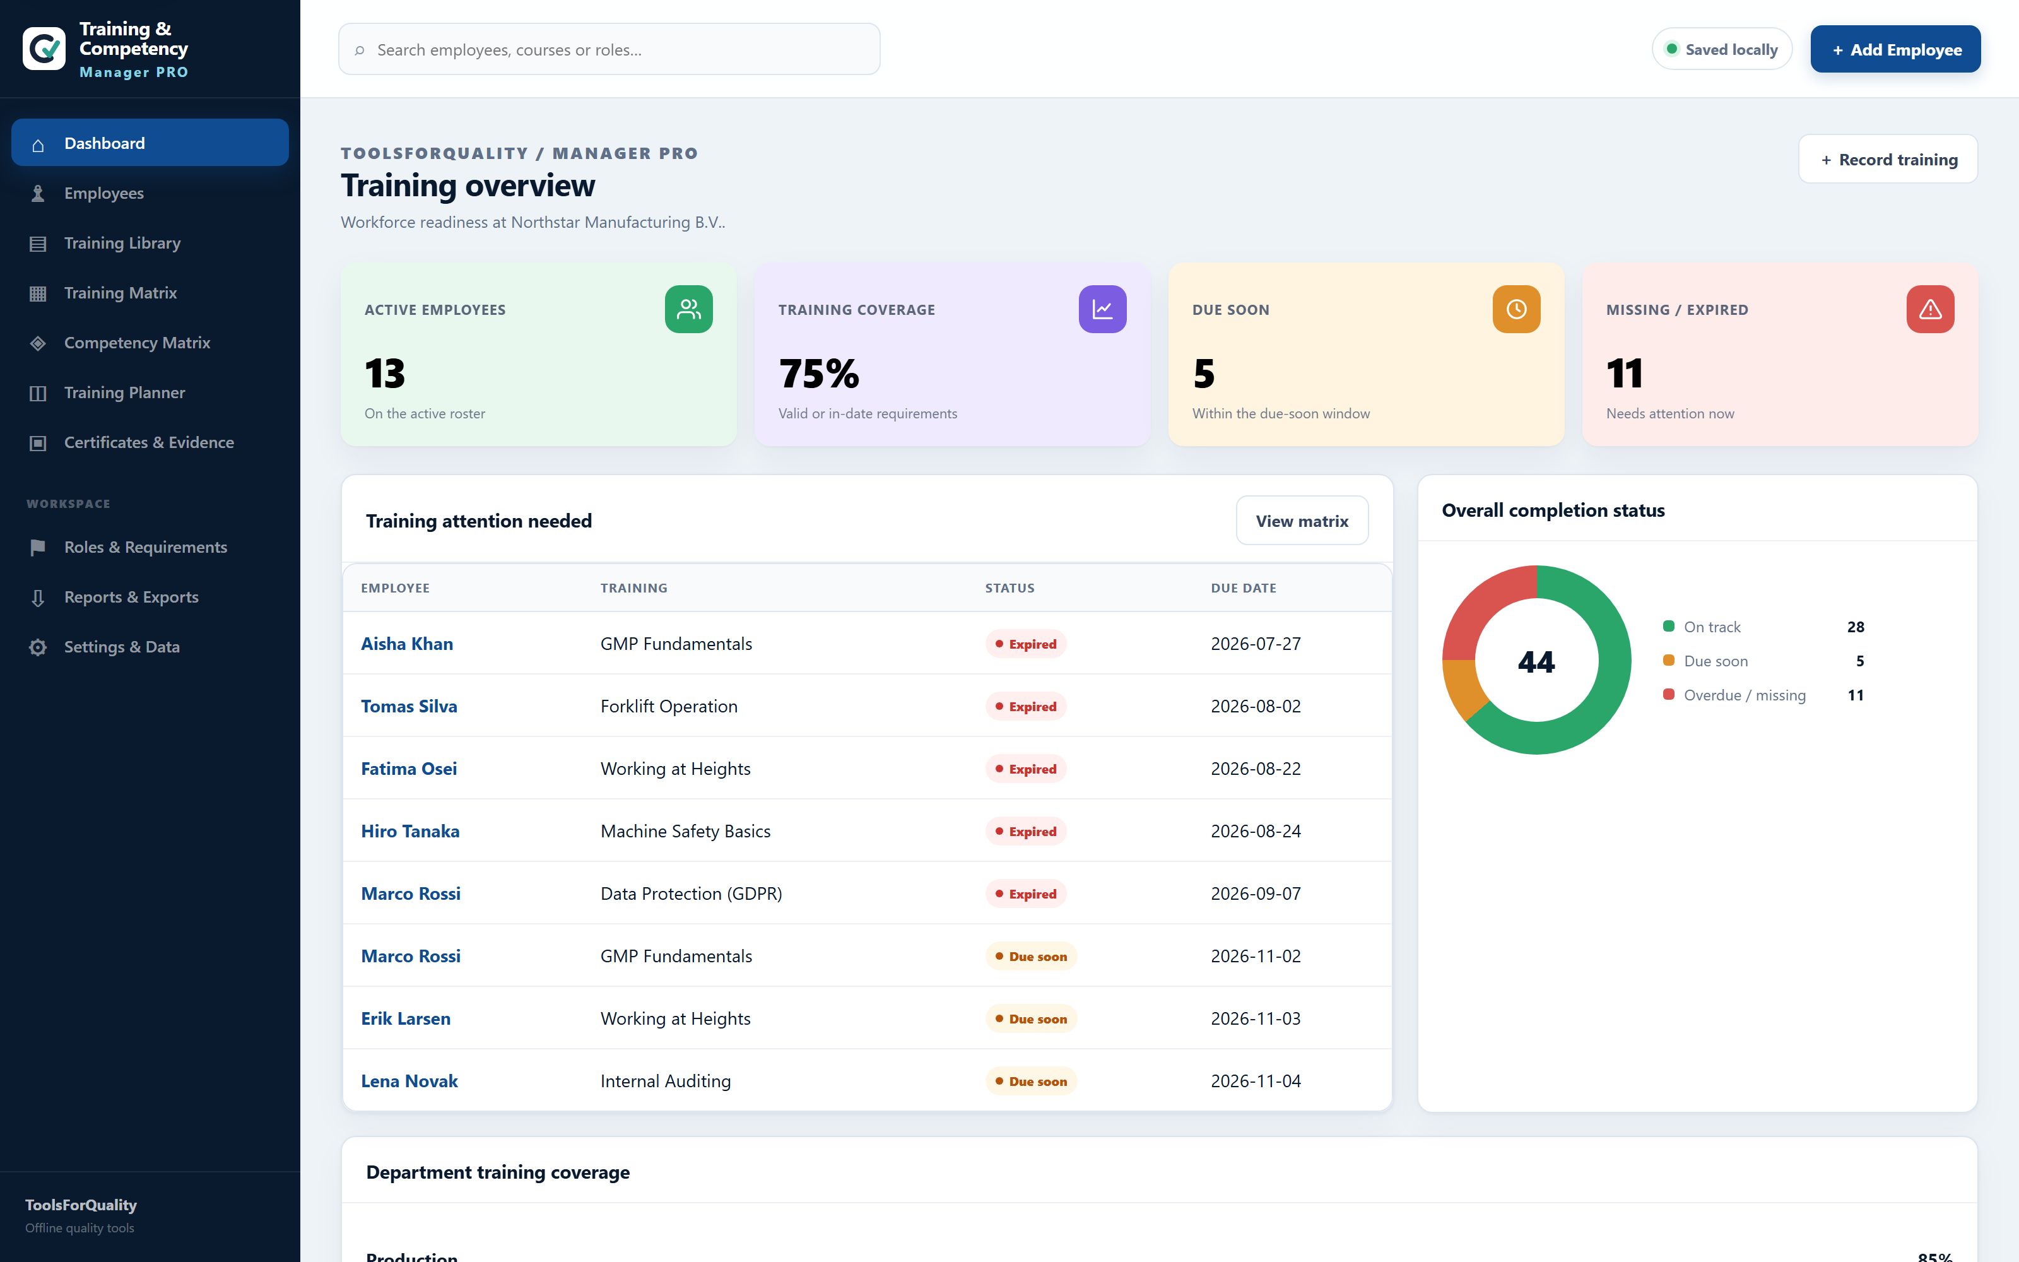Navigate to Training Planner
The width and height of the screenshot is (2019, 1262).
(x=150, y=393)
